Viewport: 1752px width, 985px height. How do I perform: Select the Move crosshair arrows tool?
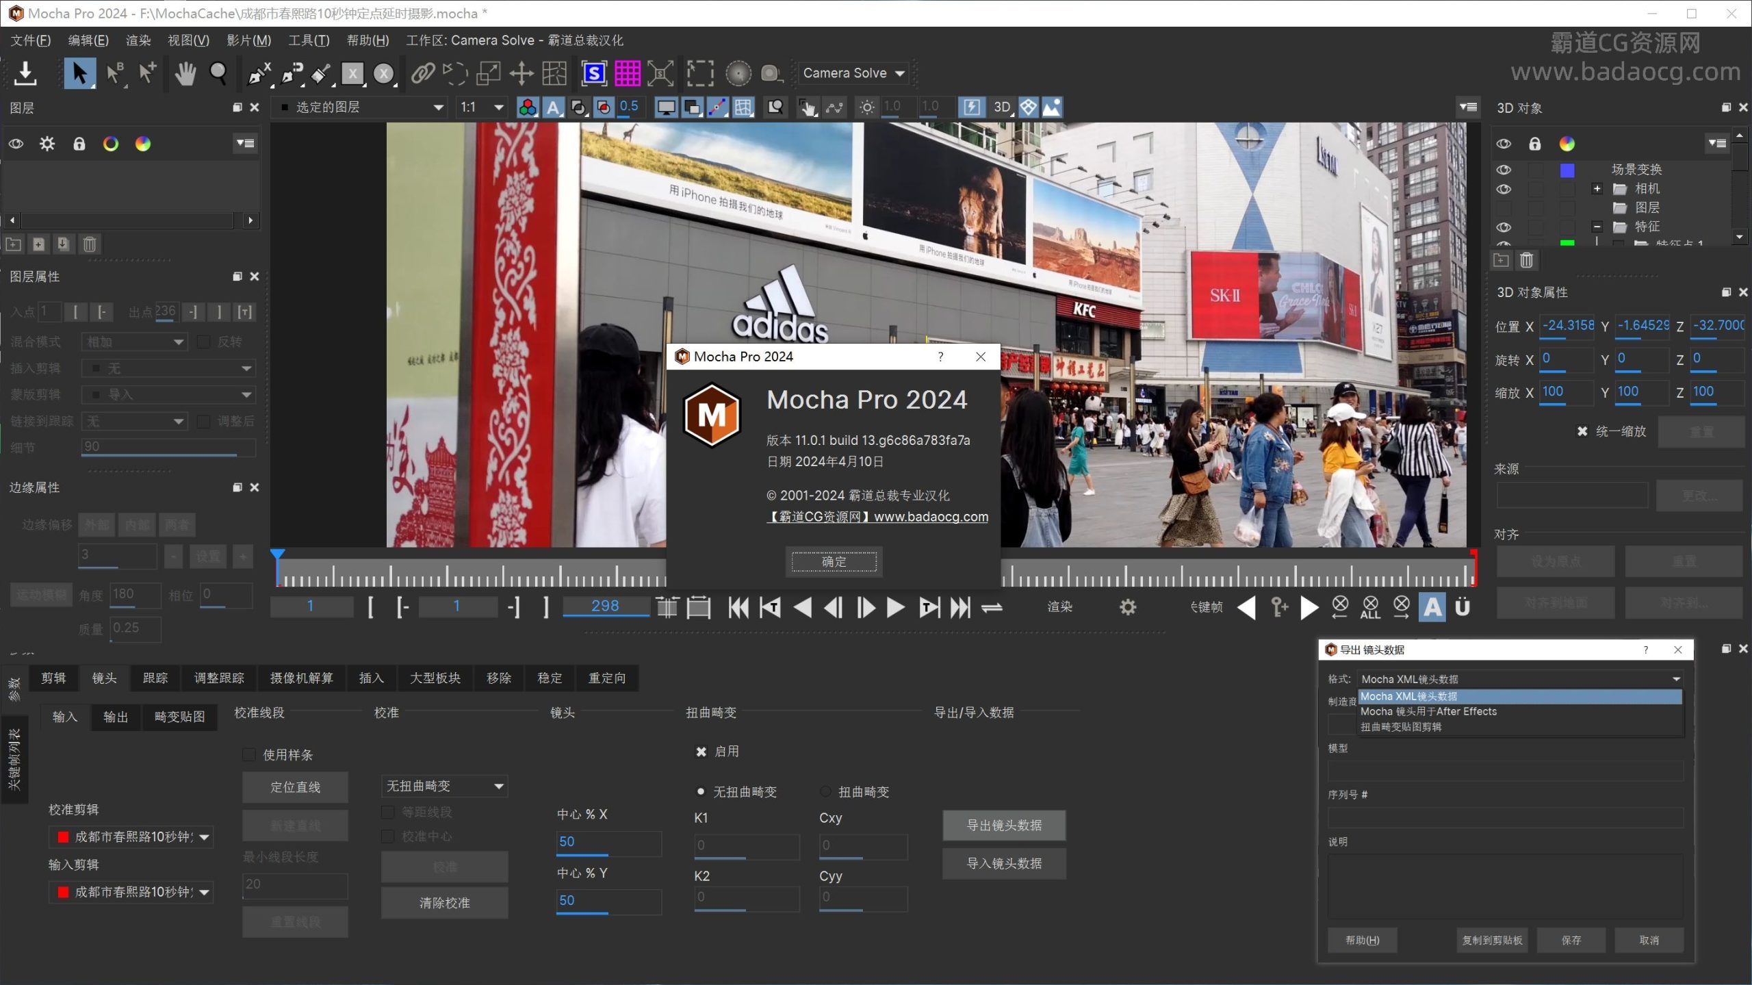521,73
